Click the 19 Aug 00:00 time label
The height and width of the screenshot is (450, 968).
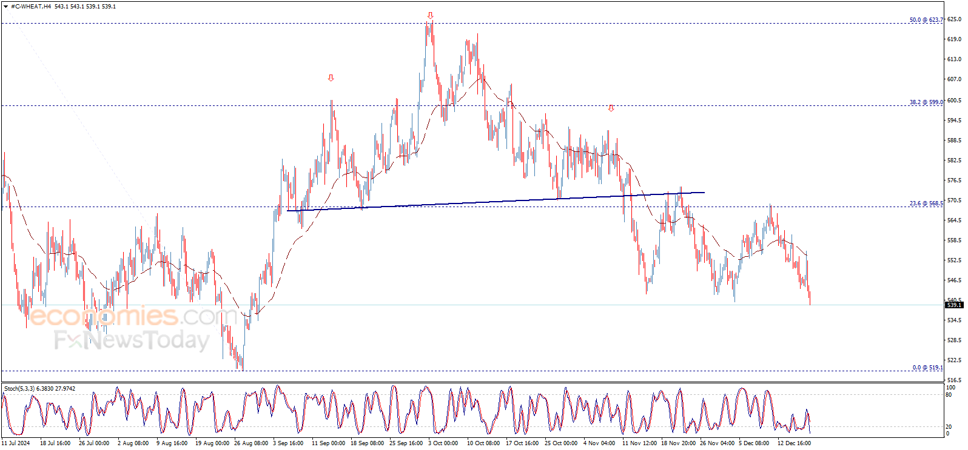pyautogui.click(x=212, y=443)
